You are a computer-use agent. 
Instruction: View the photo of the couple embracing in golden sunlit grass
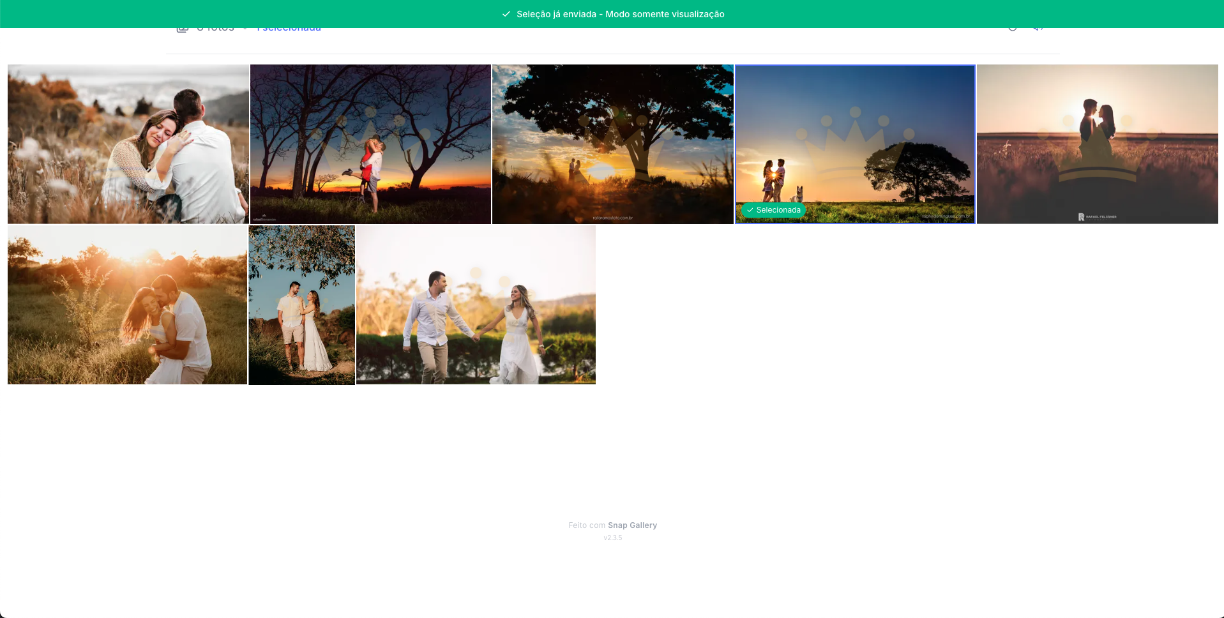click(x=128, y=305)
